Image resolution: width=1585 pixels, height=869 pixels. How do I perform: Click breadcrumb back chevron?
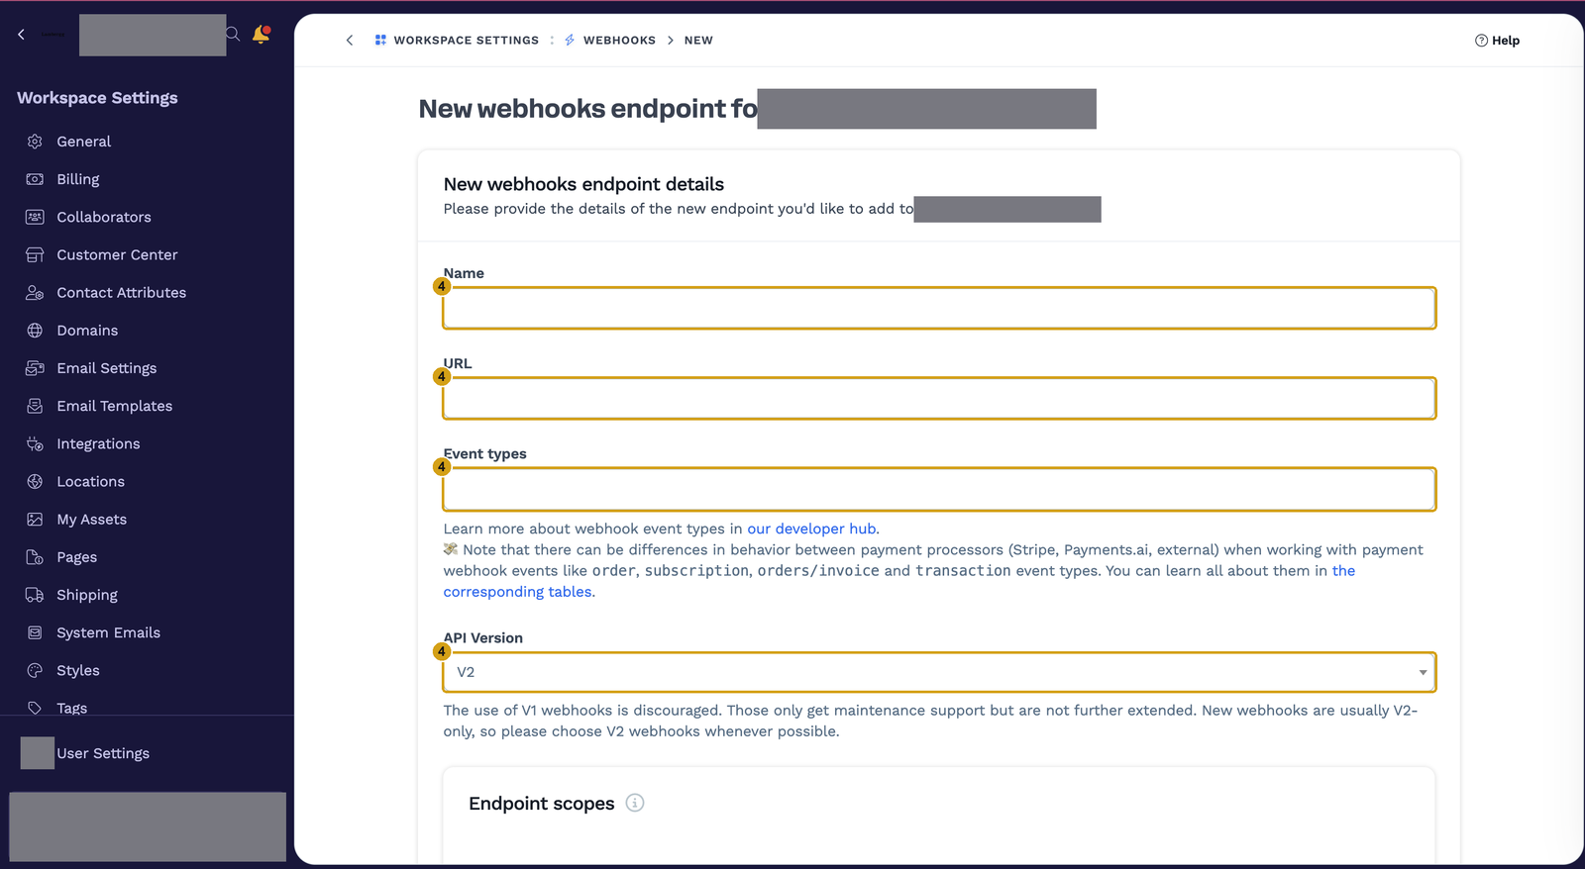(350, 41)
